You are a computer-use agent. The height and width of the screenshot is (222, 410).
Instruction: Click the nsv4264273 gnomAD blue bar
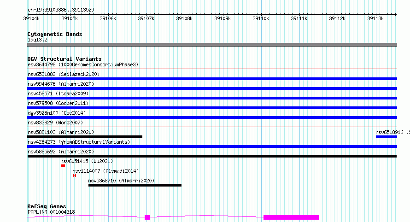[x=212, y=146]
